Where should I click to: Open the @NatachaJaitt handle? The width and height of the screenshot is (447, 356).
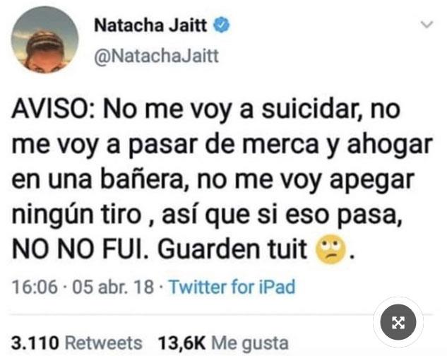[x=157, y=56]
